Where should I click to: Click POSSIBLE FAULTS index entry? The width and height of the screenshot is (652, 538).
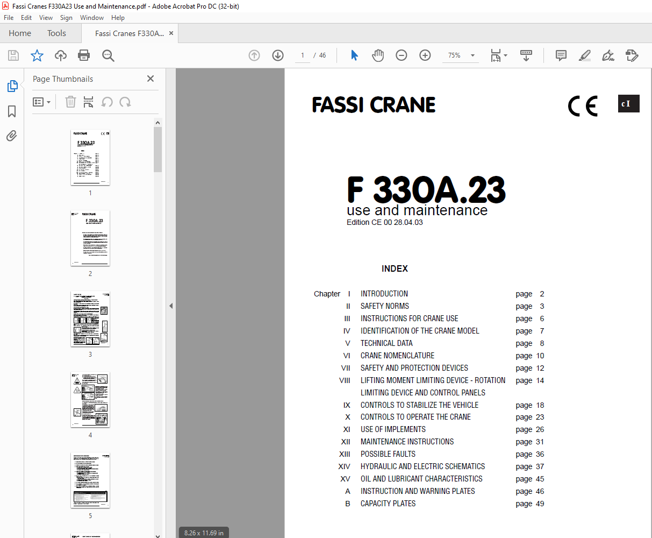(388, 454)
